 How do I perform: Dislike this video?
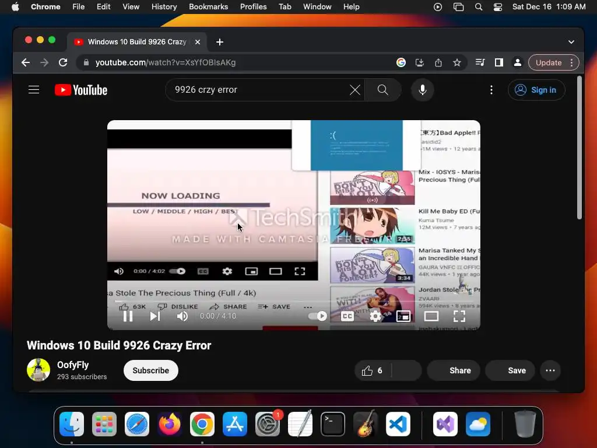pos(406,370)
